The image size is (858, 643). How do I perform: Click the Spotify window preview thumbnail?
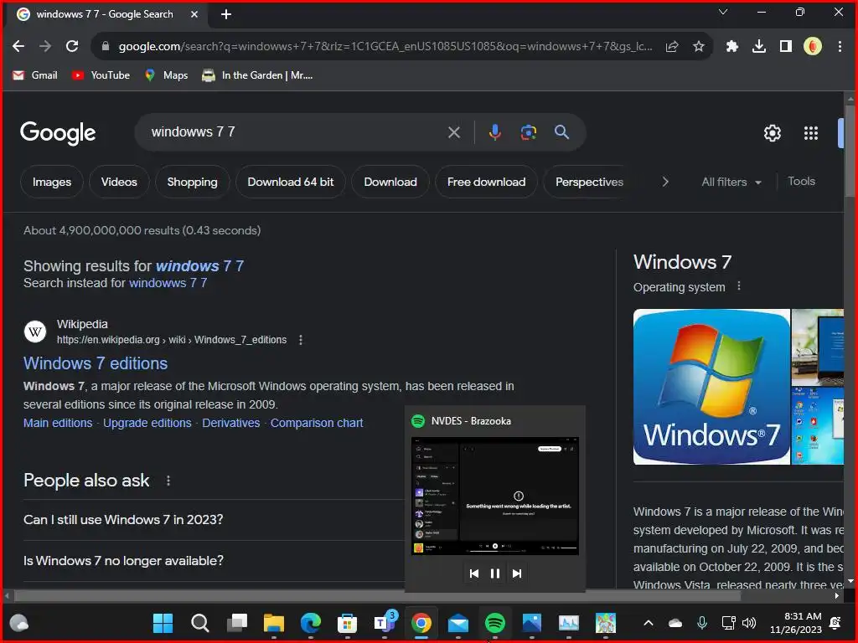(494, 496)
